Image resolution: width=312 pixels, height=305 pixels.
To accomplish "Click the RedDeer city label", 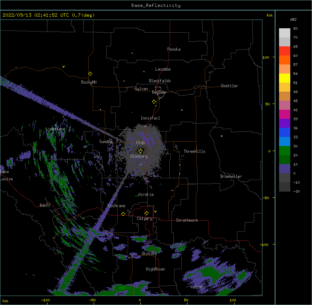I will tap(159, 92).
